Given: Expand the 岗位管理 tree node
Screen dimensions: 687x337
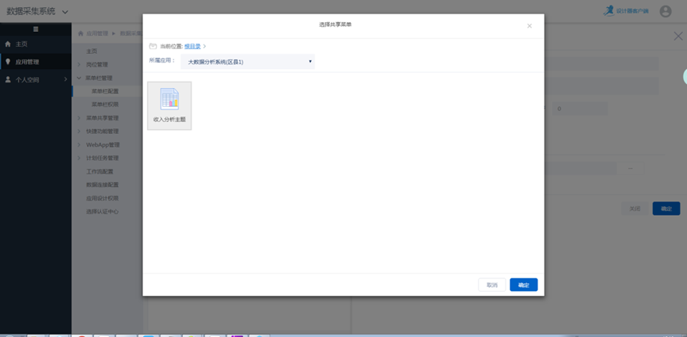Looking at the screenshot, I should 79,65.
